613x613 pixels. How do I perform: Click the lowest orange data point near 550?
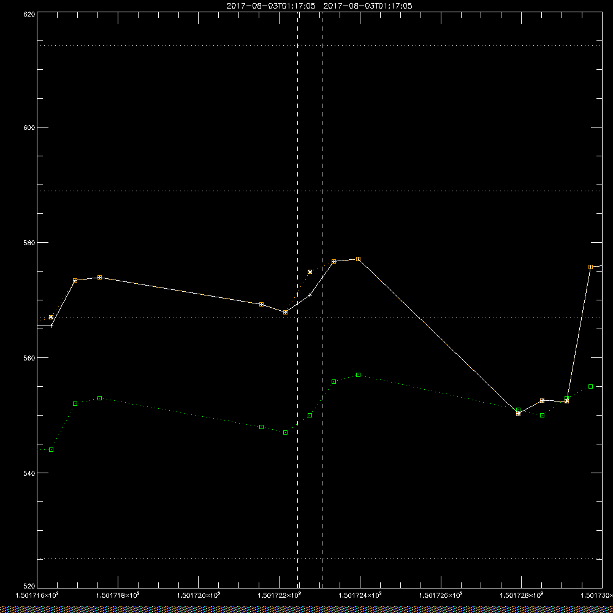click(519, 413)
